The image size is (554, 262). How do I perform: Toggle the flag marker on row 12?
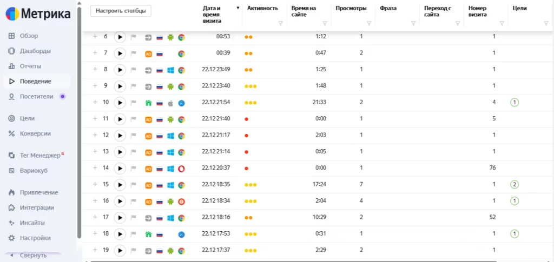133,136
